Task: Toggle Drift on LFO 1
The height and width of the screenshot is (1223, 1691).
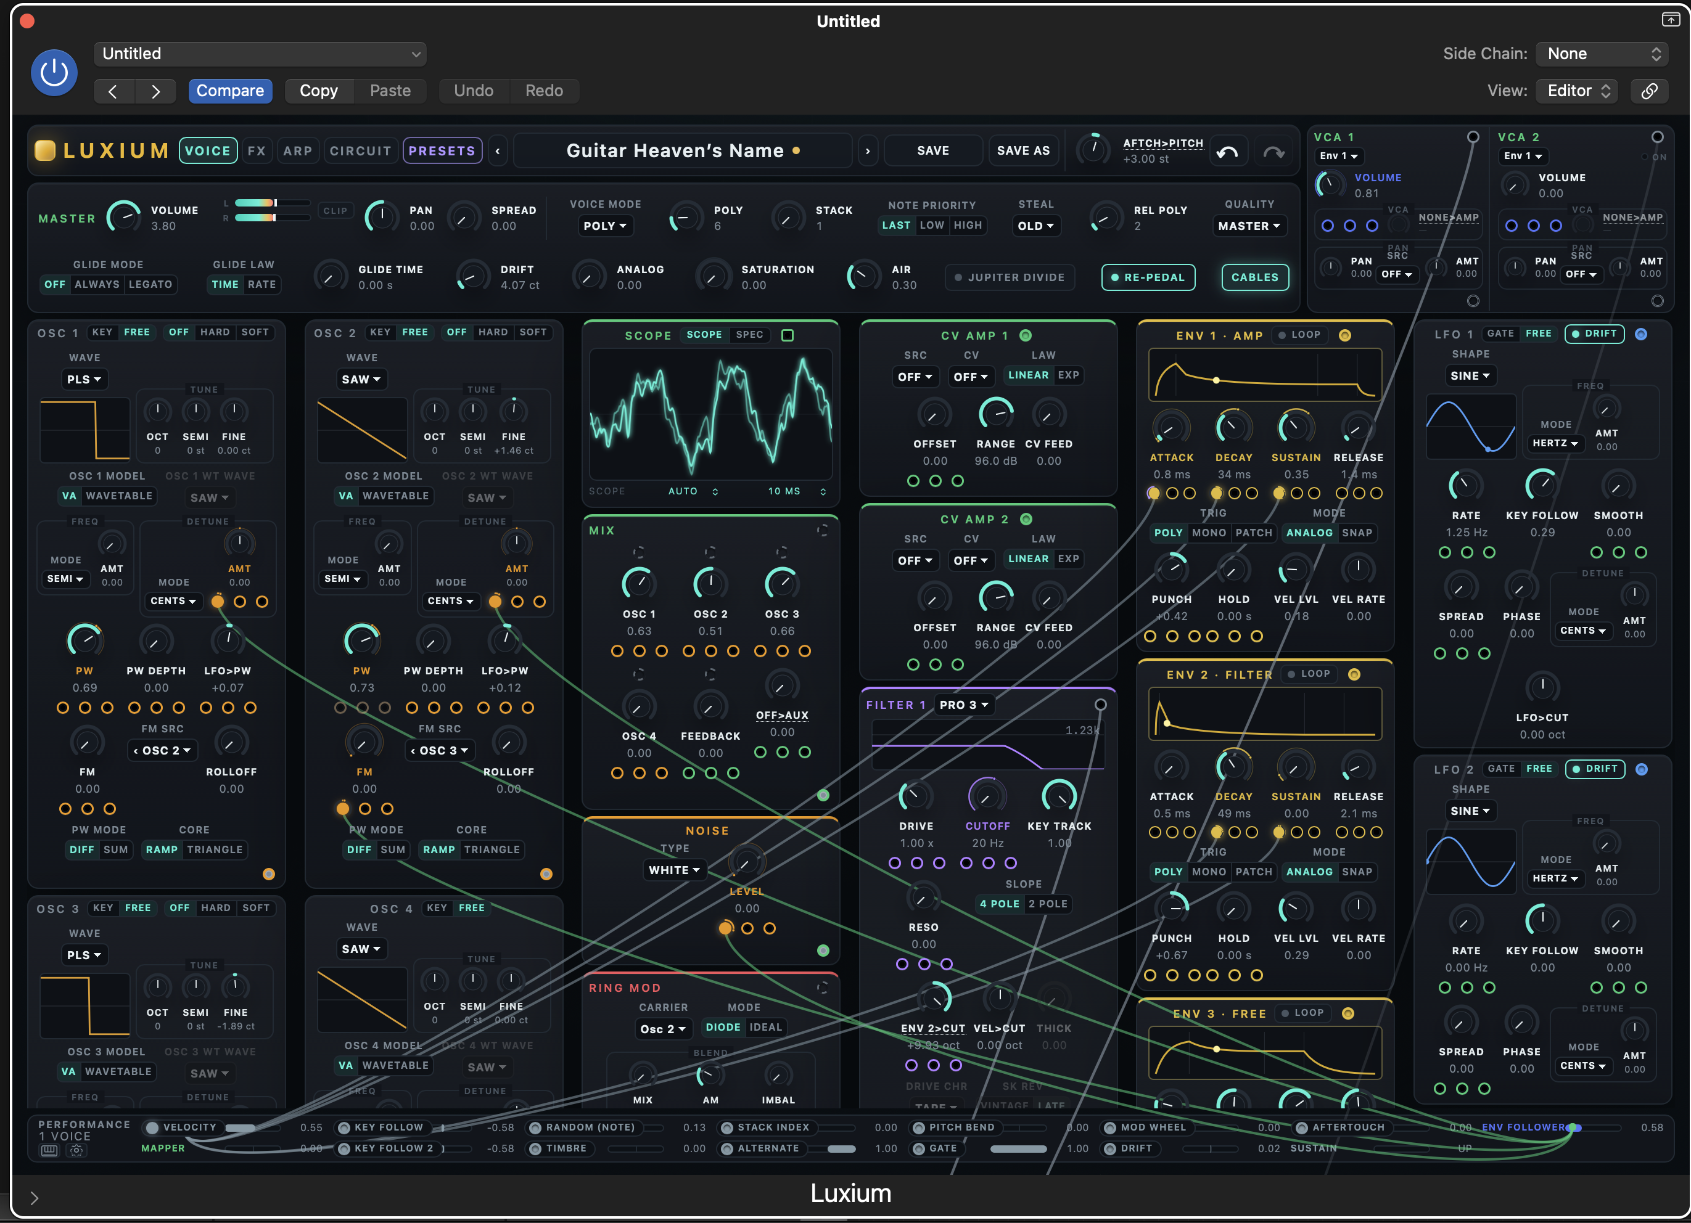Action: (1594, 334)
